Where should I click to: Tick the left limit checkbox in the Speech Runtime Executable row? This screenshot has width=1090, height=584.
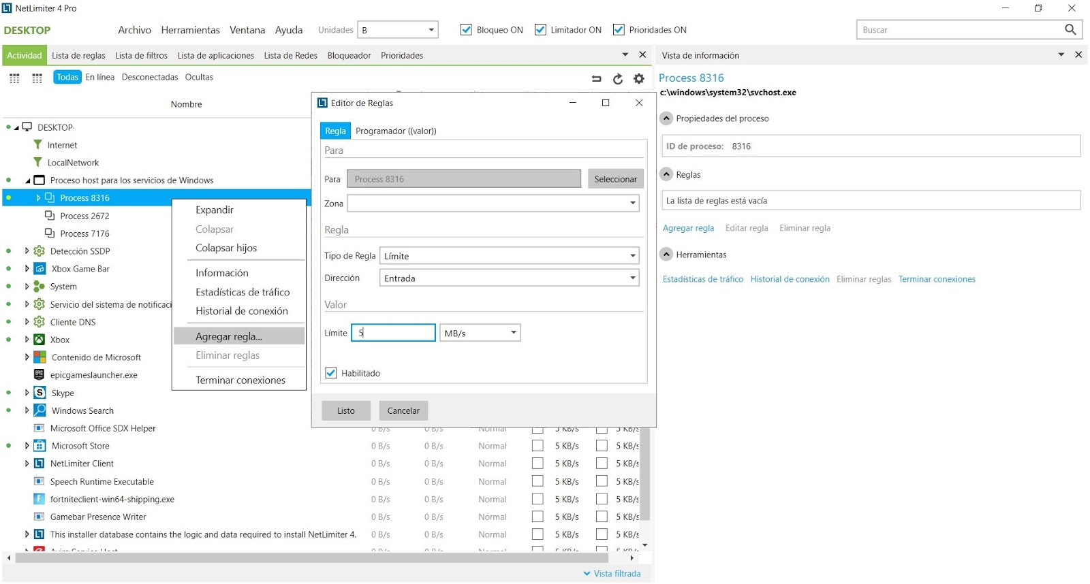[538, 481]
